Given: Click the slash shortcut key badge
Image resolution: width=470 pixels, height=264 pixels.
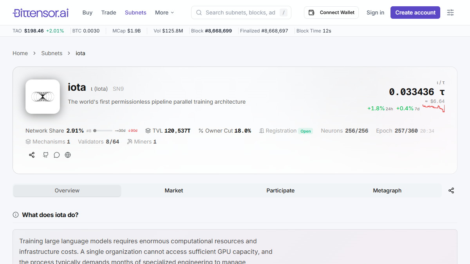Looking at the screenshot, I should [284, 13].
